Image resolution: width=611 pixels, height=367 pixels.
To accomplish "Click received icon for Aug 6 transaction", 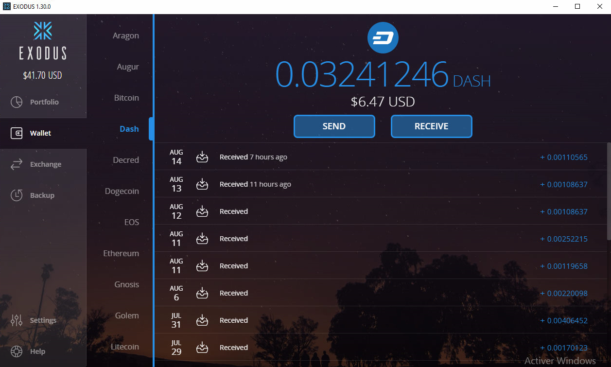I will (202, 293).
